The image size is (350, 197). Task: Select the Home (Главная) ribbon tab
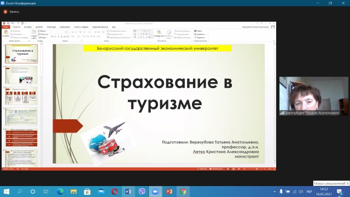click(x=16, y=27)
